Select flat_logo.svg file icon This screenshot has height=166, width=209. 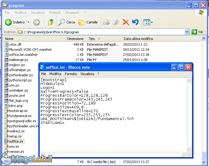6,100
